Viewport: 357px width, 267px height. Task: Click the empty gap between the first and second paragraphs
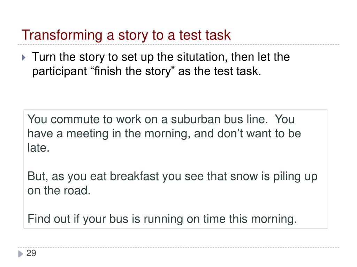click(x=175, y=162)
